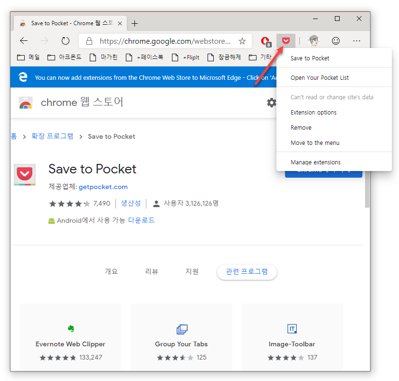Open the Edge settings and more menu
The width and height of the screenshot is (399, 381).
click(x=357, y=41)
